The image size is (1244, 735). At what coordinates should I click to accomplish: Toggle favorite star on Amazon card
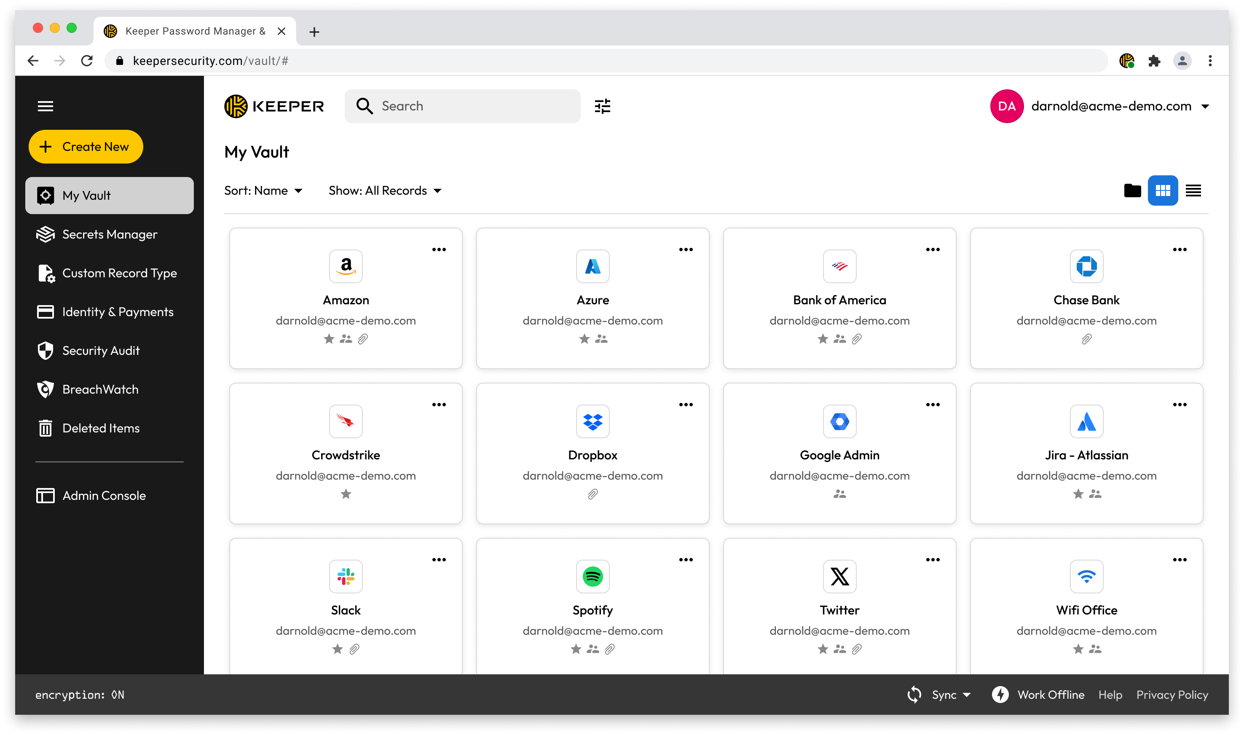pos(329,338)
